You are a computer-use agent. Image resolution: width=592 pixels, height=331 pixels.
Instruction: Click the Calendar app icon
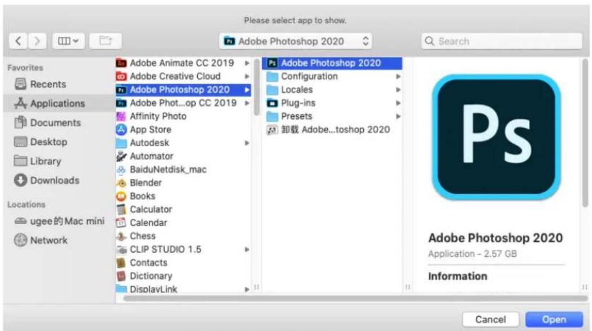tap(121, 223)
